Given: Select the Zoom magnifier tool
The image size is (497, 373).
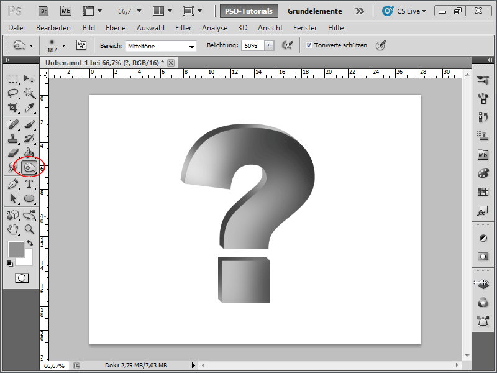Looking at the screenshot, I should point(29,229).
